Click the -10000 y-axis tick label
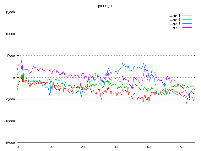 point(9,121)
